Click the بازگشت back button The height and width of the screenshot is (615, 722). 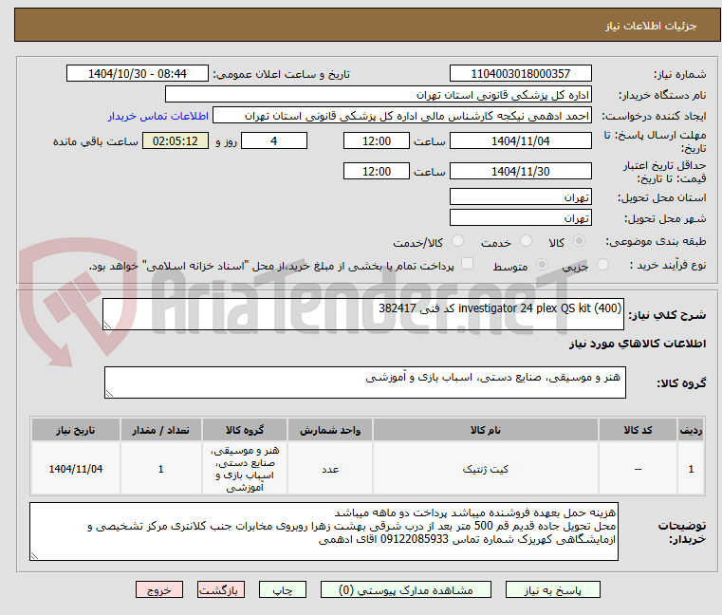click(x=221, y=589)
